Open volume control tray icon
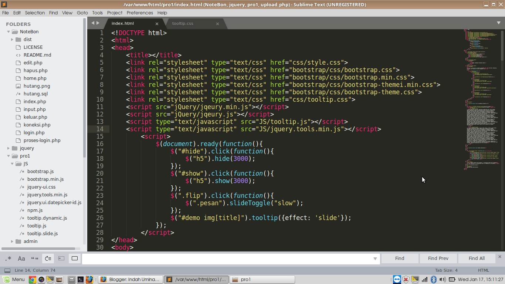The height and width of the screenshot is (284, 505). click(443, 280)
